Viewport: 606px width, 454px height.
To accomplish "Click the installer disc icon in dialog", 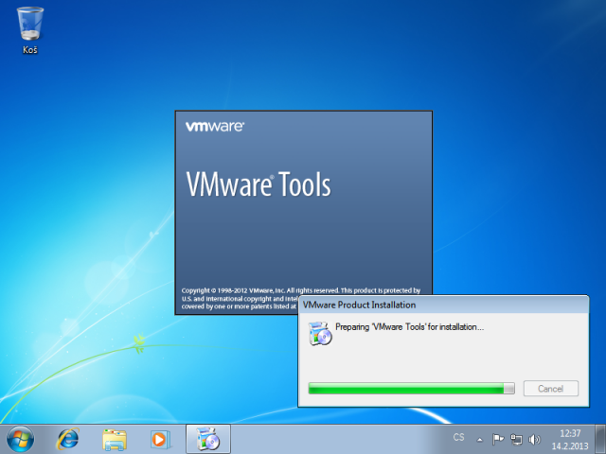I will pos(320,333).
